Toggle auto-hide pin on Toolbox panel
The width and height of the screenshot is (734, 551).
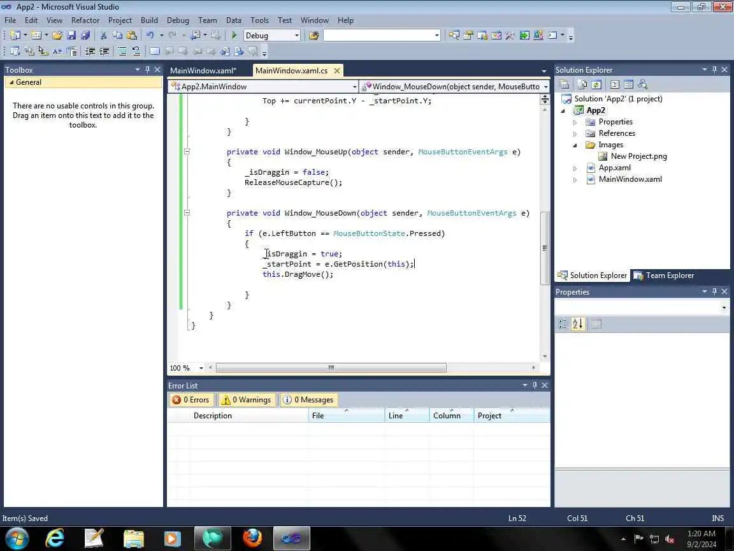tap(147, 70)
